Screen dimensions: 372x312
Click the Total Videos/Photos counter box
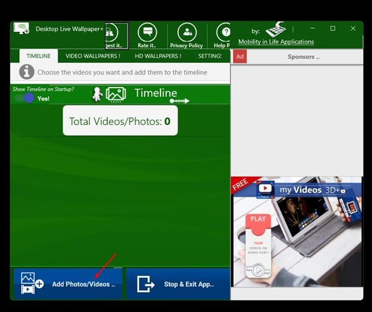point(120,121)
